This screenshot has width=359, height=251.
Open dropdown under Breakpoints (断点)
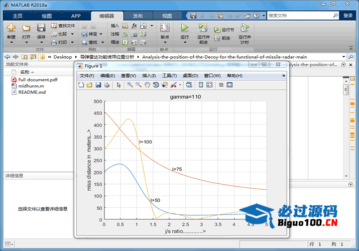pos(165,42)
